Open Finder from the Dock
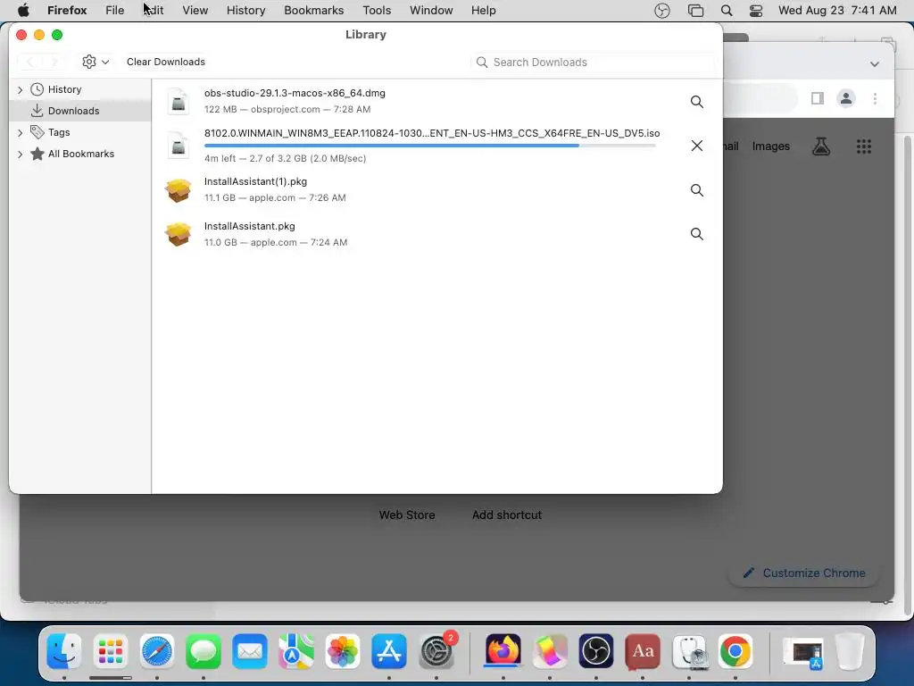914x686 pixels. coord(64,651)
